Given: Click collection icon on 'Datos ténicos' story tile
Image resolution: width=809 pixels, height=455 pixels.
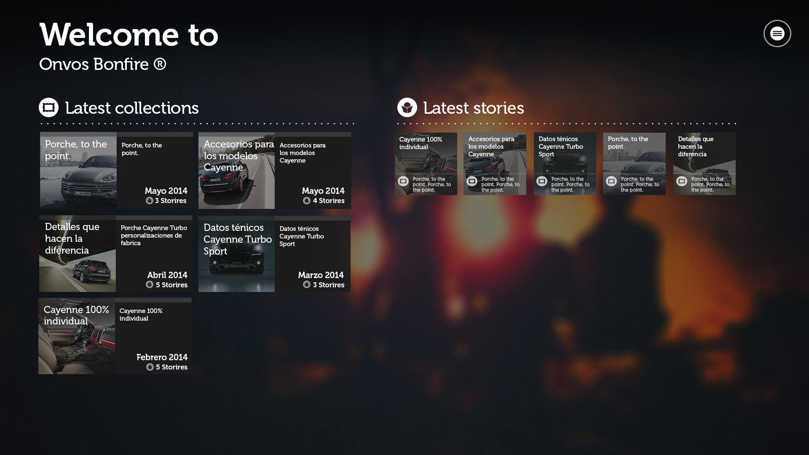Looking at the screenshot, I should coord(542,181).
